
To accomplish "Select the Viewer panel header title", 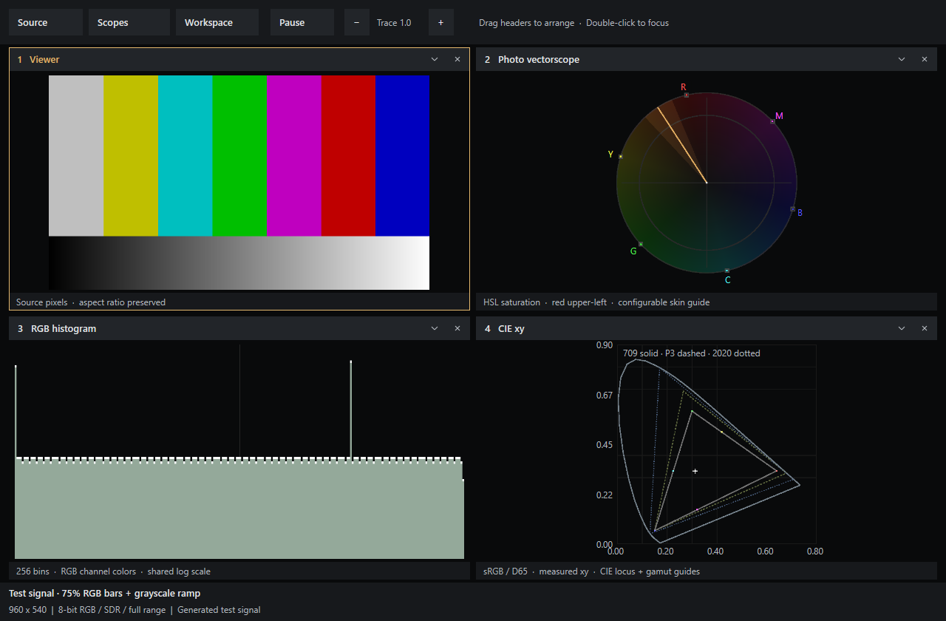I will click(44, 60).
